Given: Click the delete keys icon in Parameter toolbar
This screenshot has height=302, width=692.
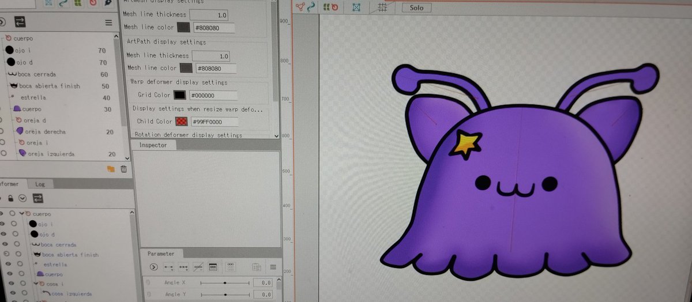Looking at the screenshot, I should click(198, 267).
